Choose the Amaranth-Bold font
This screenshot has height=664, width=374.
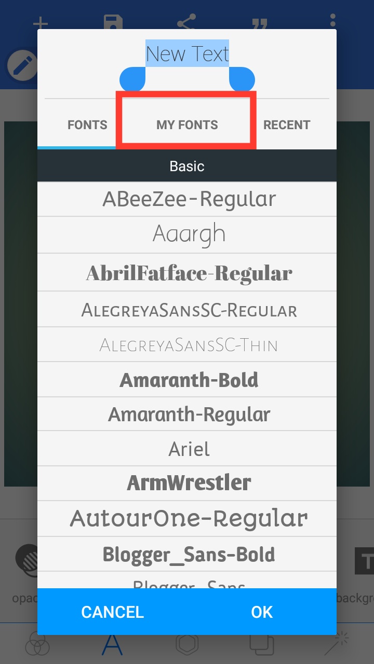tap(187, 380)
